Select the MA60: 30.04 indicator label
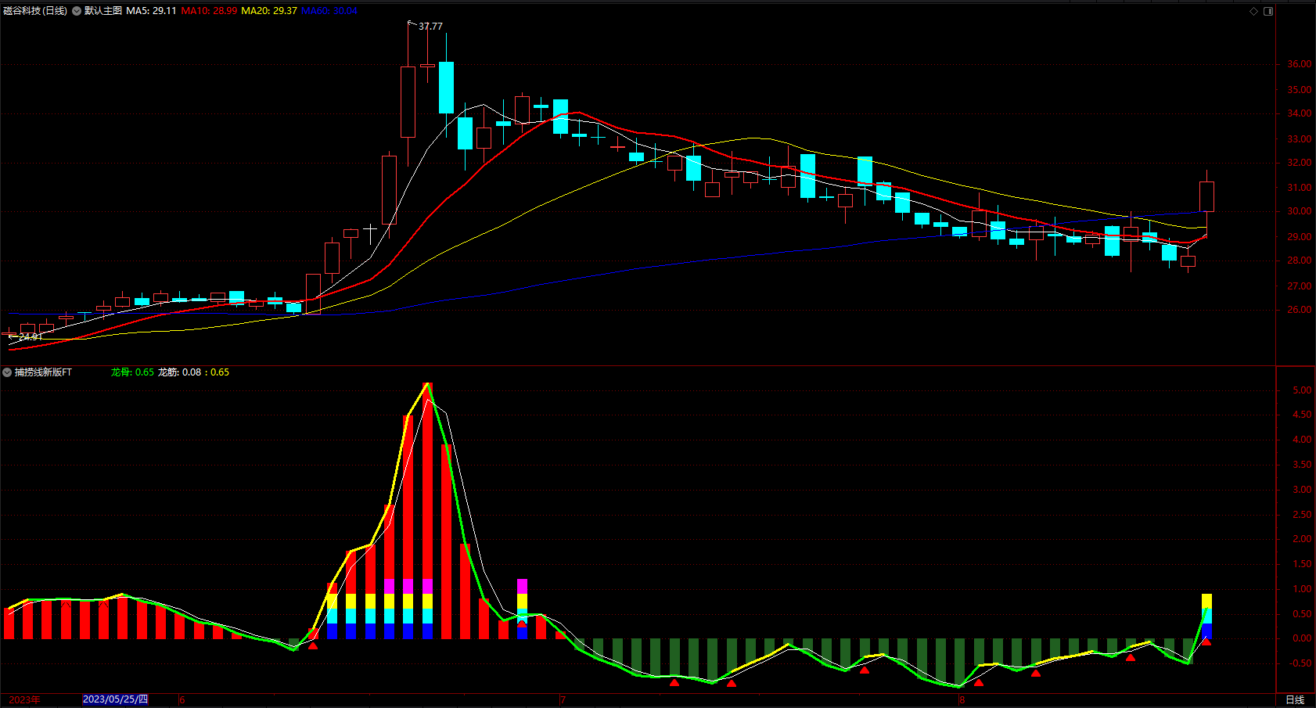 (329, 11)
